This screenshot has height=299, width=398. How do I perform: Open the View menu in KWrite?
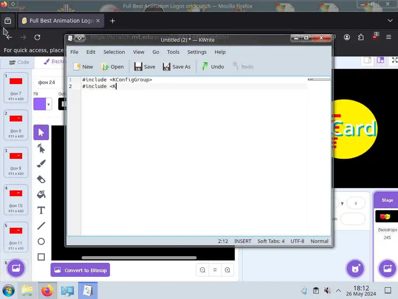(x=139, y=52)
